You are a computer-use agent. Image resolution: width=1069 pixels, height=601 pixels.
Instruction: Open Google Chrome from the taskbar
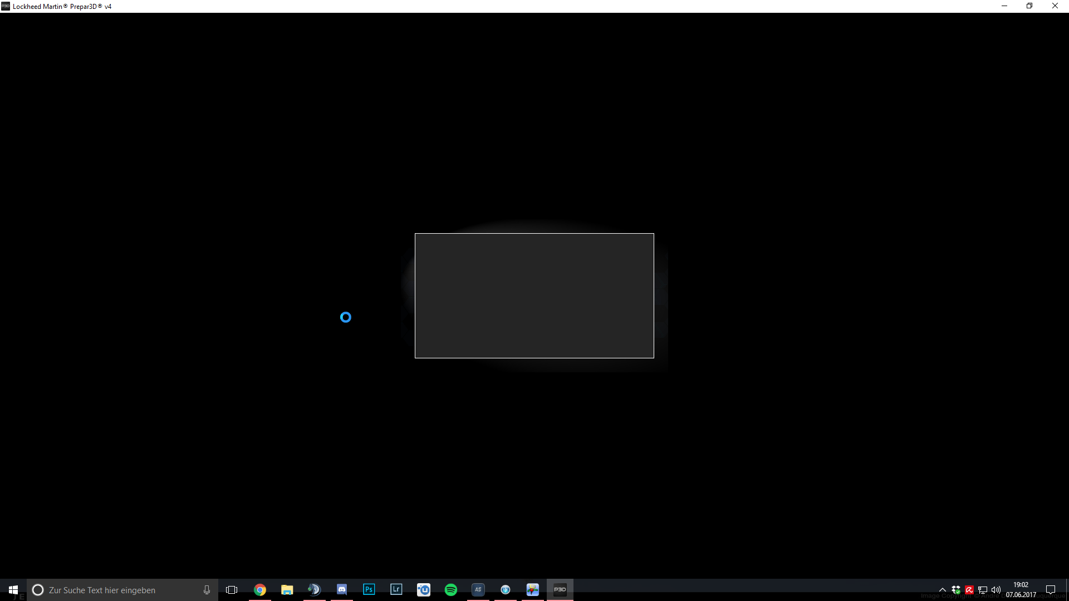260,590
